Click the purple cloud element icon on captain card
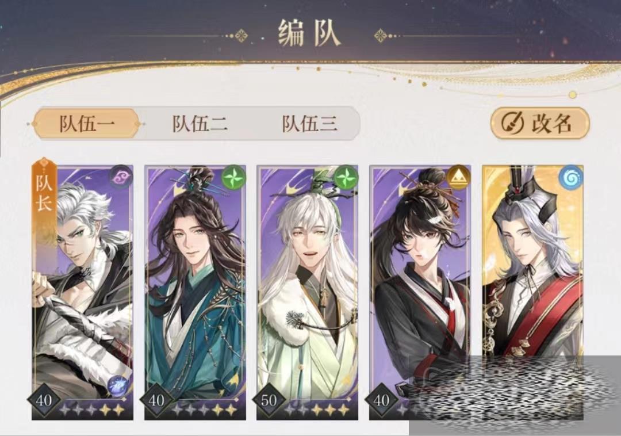 (x=120, y=177)
